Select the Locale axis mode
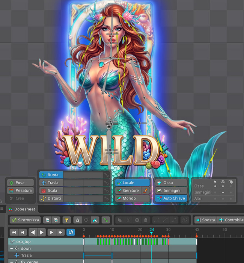Viewport: 244px width, 263px height. click(x=133, y=183)
